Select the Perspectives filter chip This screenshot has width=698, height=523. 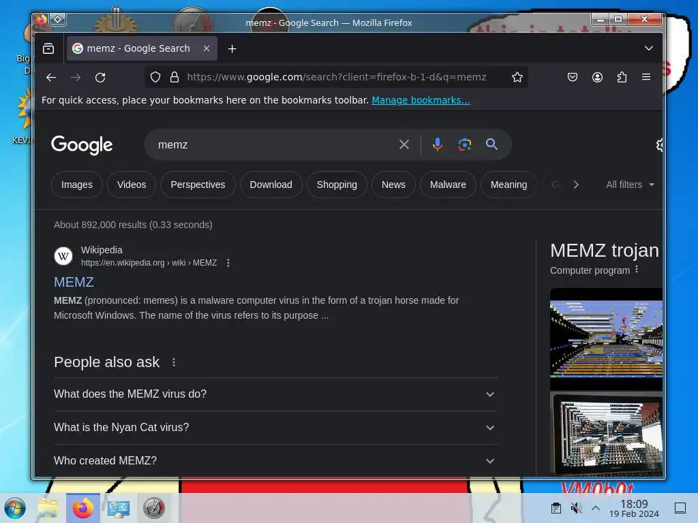point(198,185)
